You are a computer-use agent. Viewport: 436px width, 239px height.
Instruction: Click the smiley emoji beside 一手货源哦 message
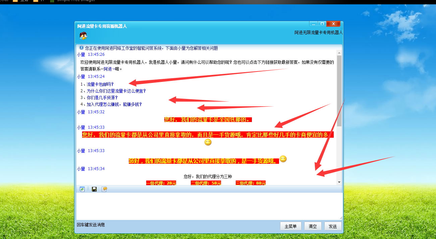(x=283, y=159)
